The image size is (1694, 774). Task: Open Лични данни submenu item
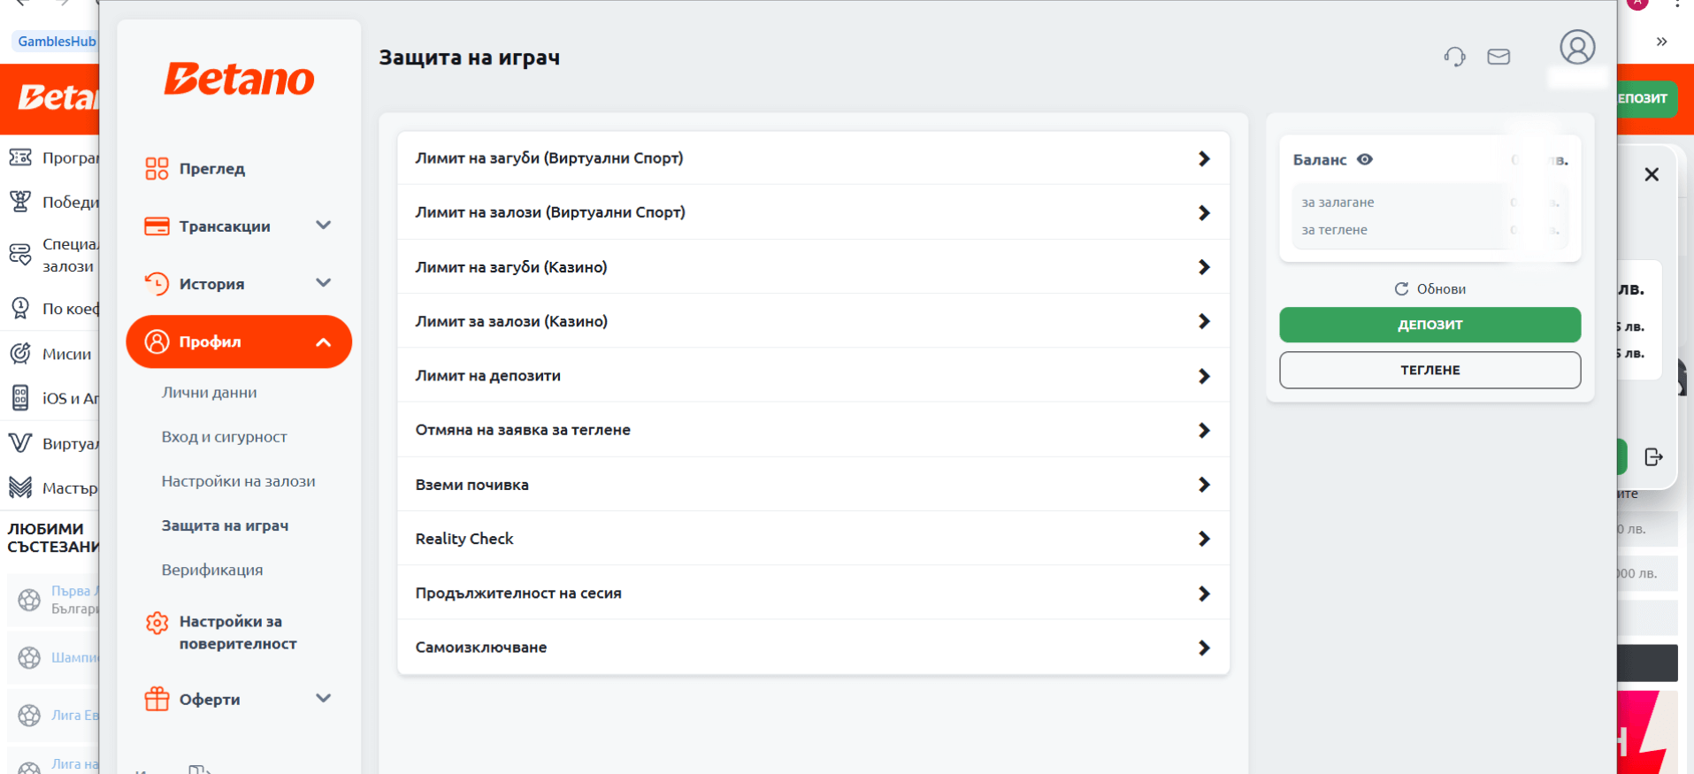pyautogui.click(x=210, y=393)
